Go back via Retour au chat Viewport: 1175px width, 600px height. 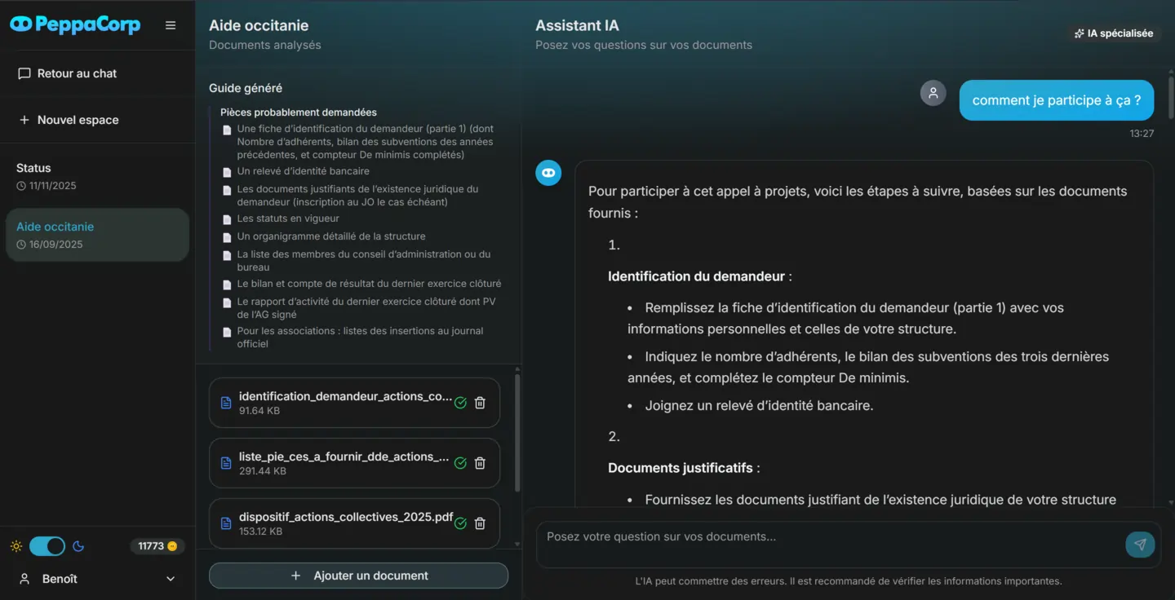98,73
